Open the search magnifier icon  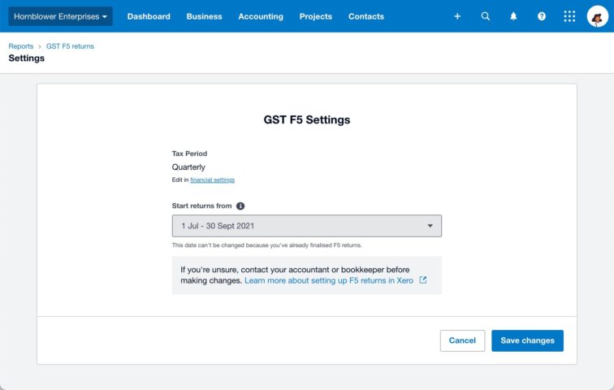pos(485,16)
